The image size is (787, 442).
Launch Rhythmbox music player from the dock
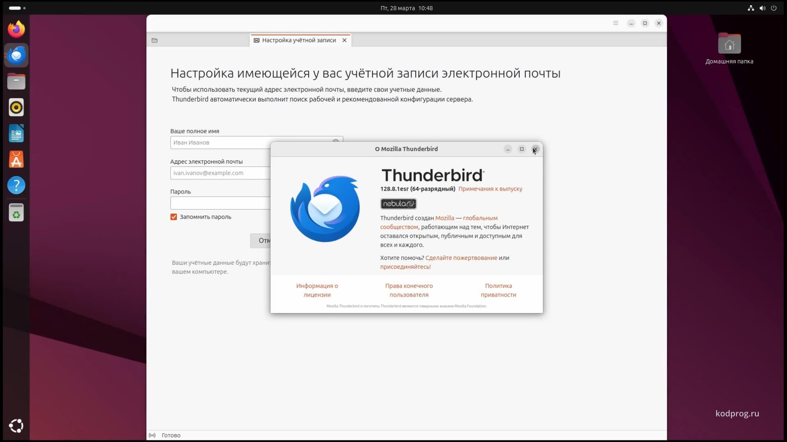coord(16,108)
